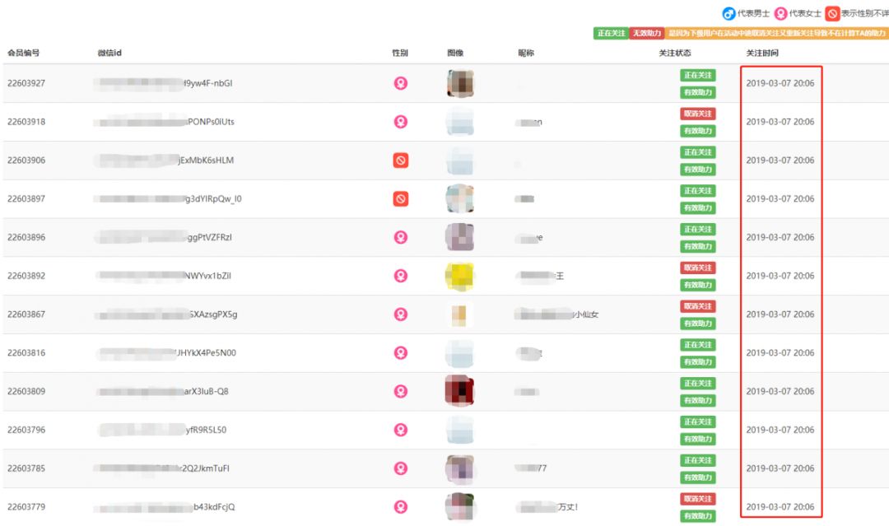Click 取消关注 badge for member 22603867

click(697, 306)
